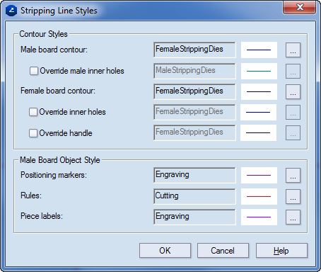Open browse button for Female board contour style

coord(293,92)
